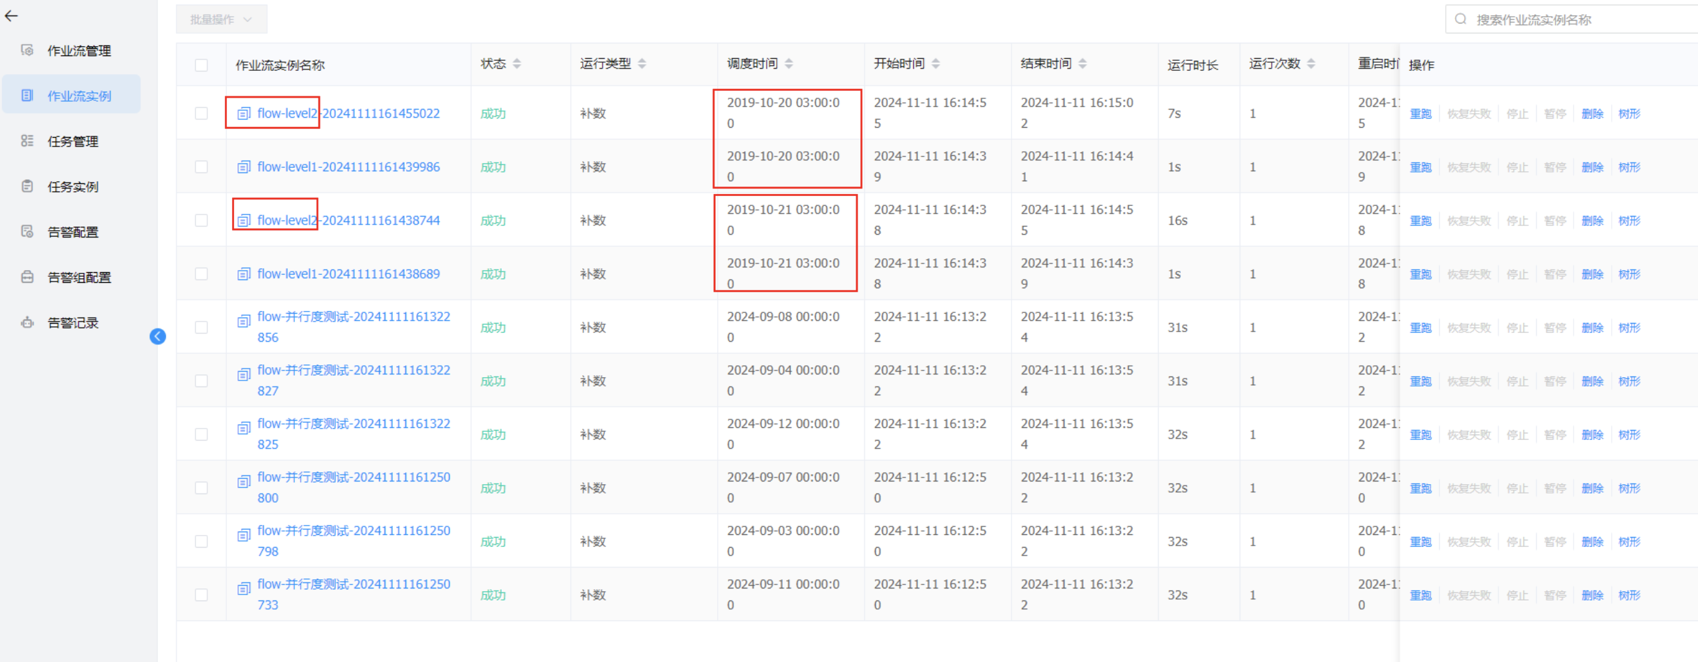
Task: Click 删除 for flow-level1-20241111161439986 row
Action: point(1592,167)
